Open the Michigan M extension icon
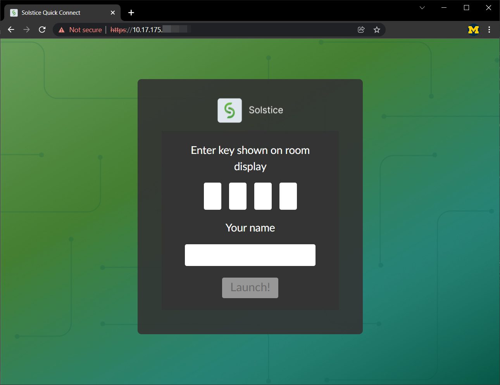Screen dimensions: 500x385 click(473, 30)
